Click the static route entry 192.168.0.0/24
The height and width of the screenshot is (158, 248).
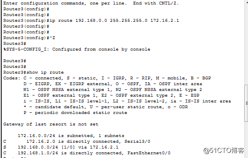(x=61, y=147)
